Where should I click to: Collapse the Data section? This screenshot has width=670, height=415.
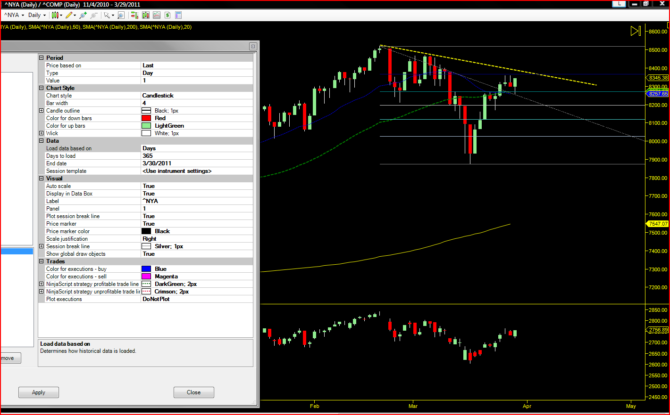point(42,141)
